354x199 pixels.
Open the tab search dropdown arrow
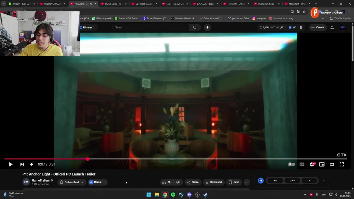tap(4, 4)
